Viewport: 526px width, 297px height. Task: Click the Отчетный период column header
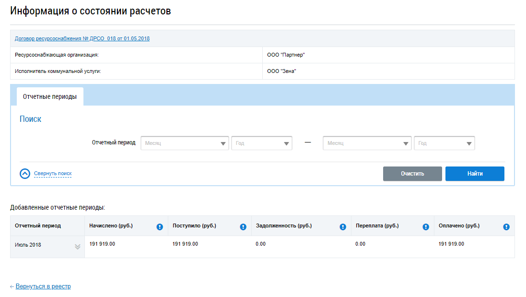tap(38, 226)
